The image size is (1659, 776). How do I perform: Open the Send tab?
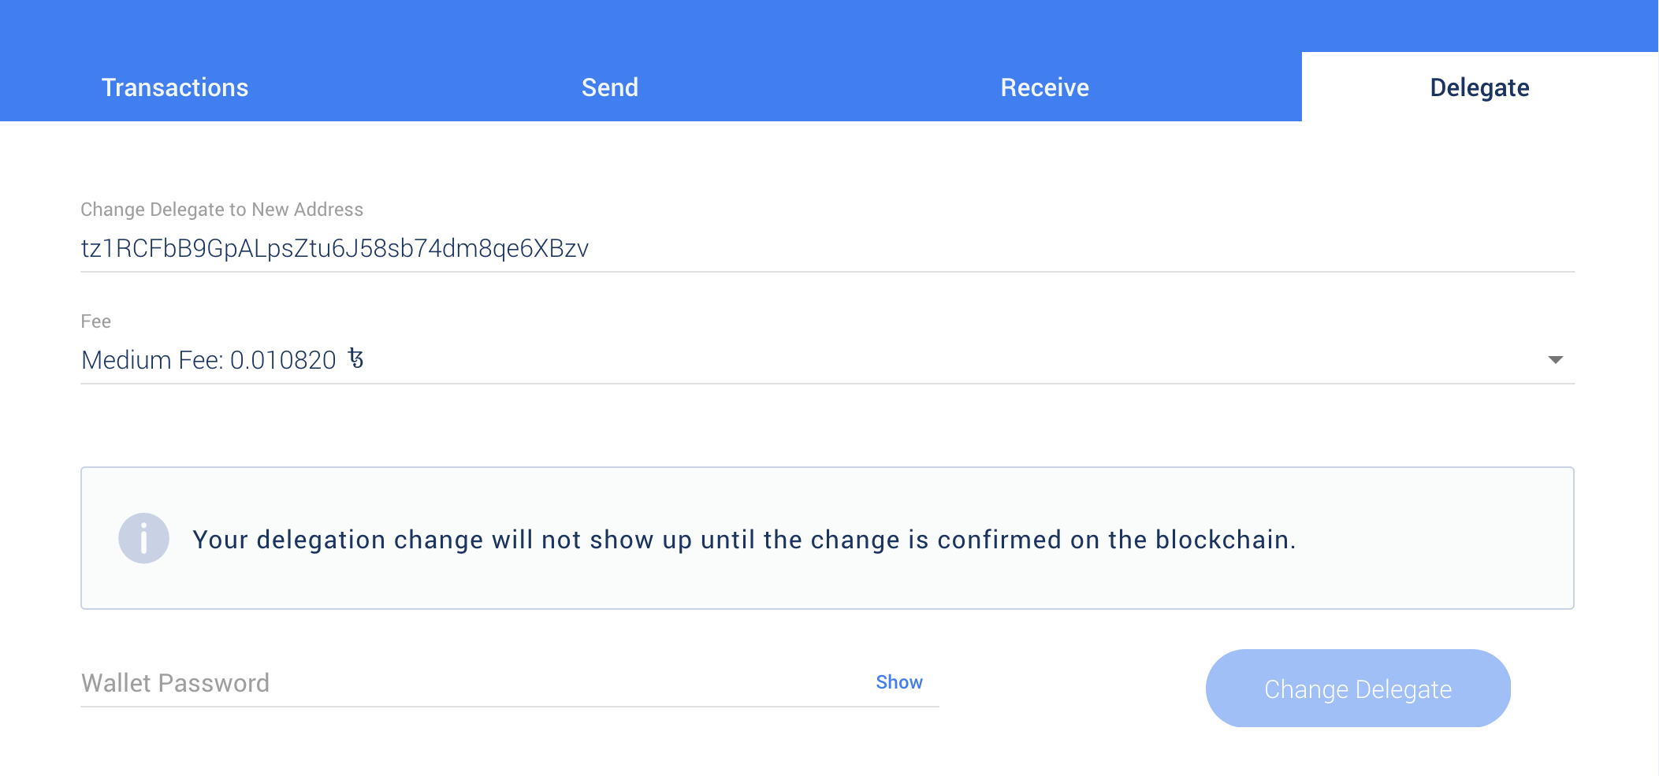click(610, 87)
